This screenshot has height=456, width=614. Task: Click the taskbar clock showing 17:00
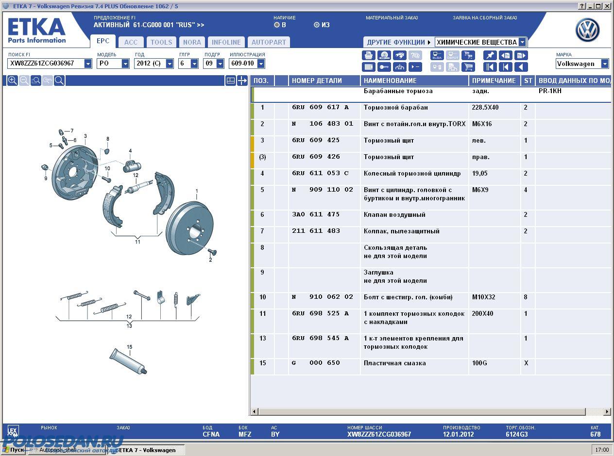point(602,450)
